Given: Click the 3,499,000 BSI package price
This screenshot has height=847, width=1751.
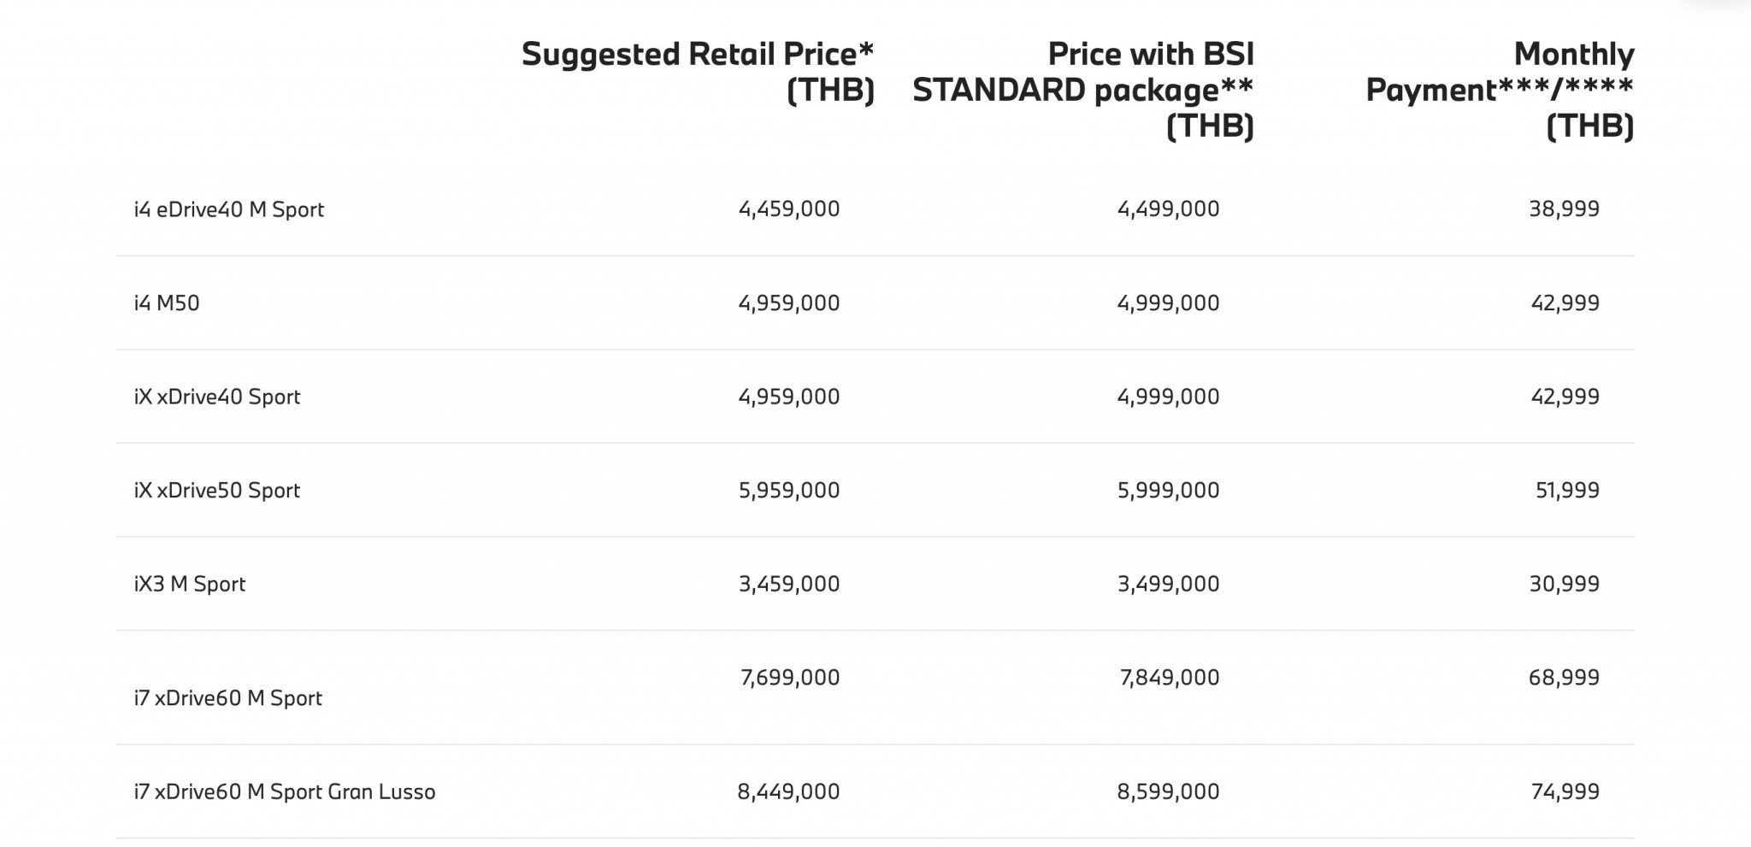Looking at the screenshot, I should tap(1169, 585).
